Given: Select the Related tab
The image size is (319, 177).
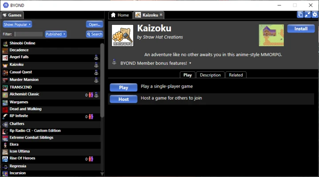Looking at the screenshot, I should pyautogui.click(x=236, y=75).
